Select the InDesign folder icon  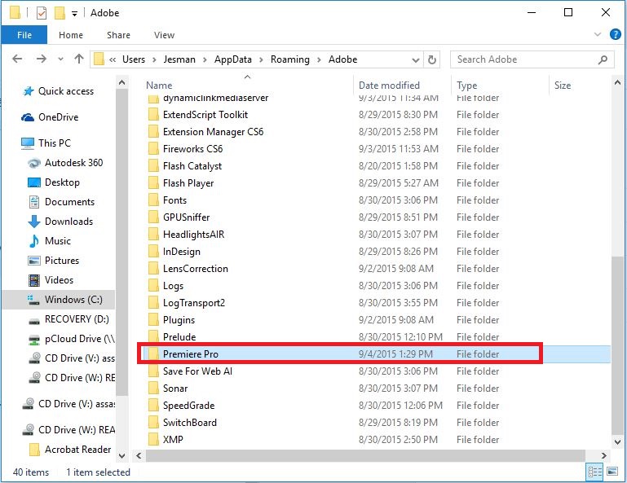(153, 252)
